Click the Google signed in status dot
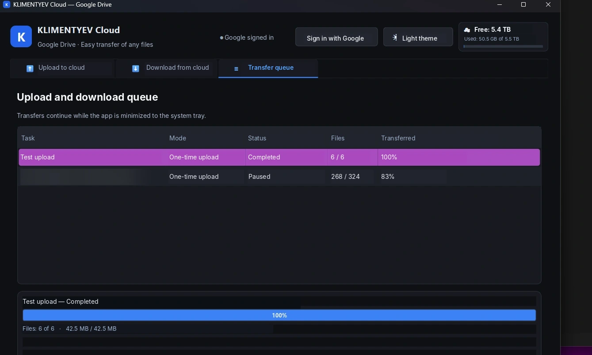The width and height of the screenshot is (592, 355). pos(222,38)
